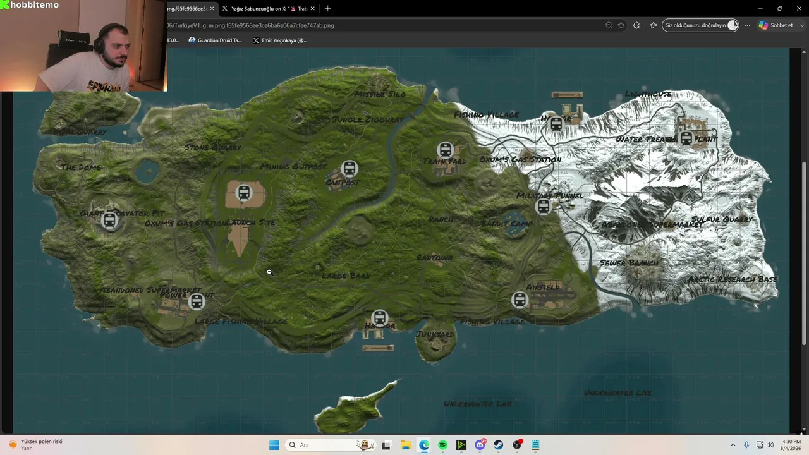Click the Lighthouse label on the map
The image size is (809, 455).
tap(648, 94)
